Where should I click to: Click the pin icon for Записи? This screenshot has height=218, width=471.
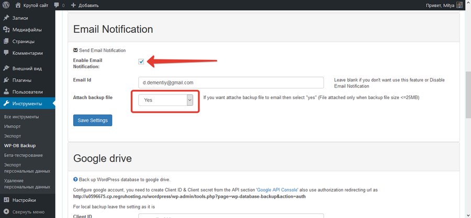pos(6,18)
